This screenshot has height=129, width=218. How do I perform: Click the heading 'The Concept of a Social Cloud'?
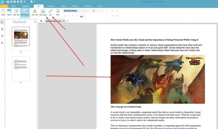(126, 107)
